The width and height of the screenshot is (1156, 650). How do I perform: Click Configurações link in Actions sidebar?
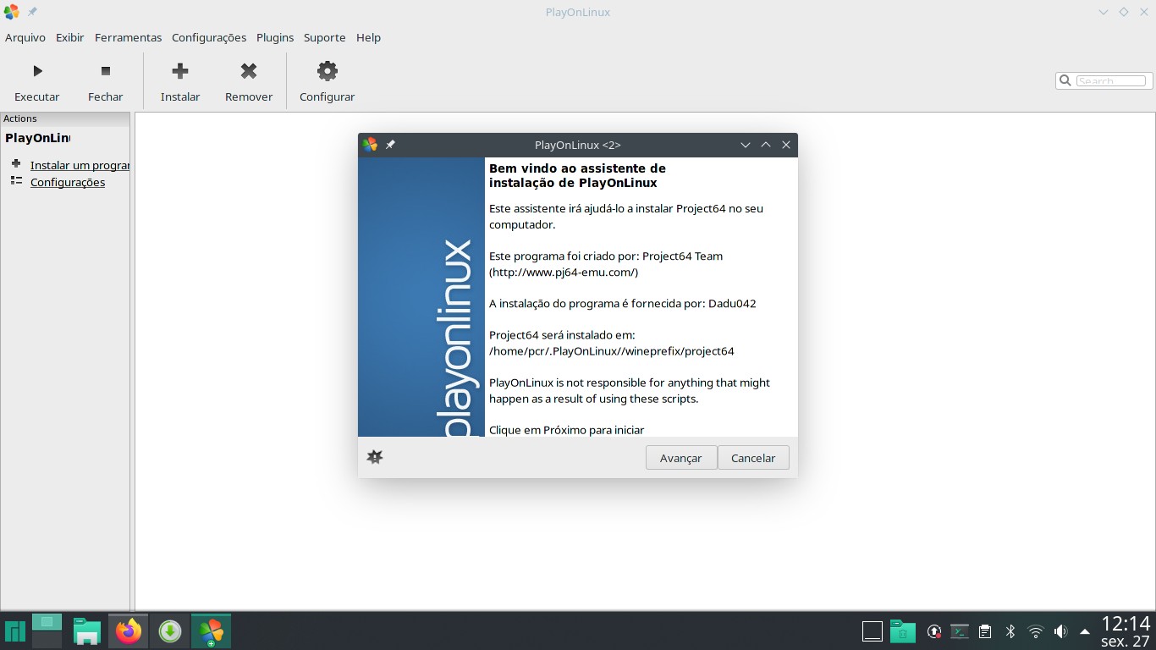point(68,182)
